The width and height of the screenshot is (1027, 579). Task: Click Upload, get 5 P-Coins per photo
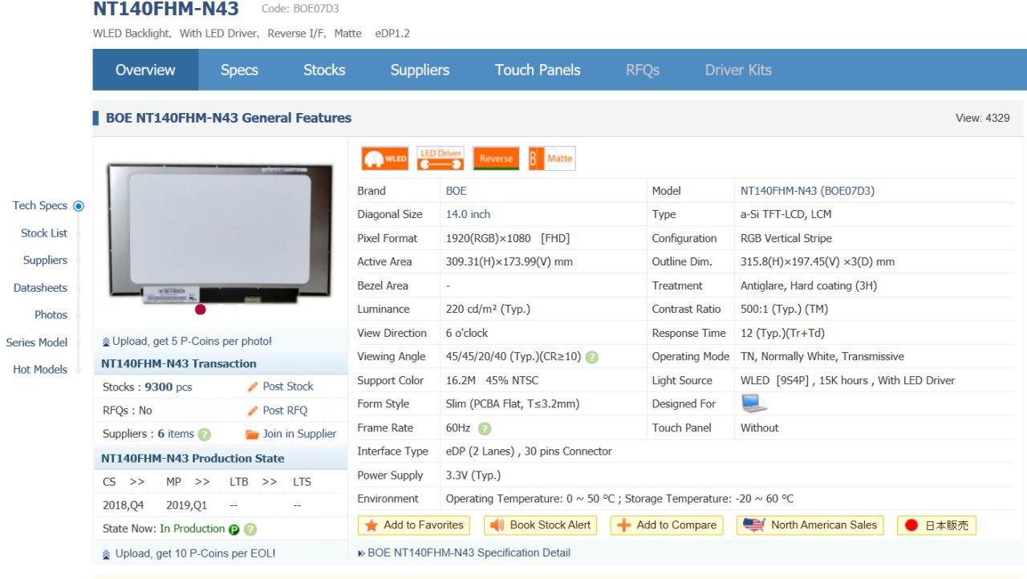click(192, 342)
